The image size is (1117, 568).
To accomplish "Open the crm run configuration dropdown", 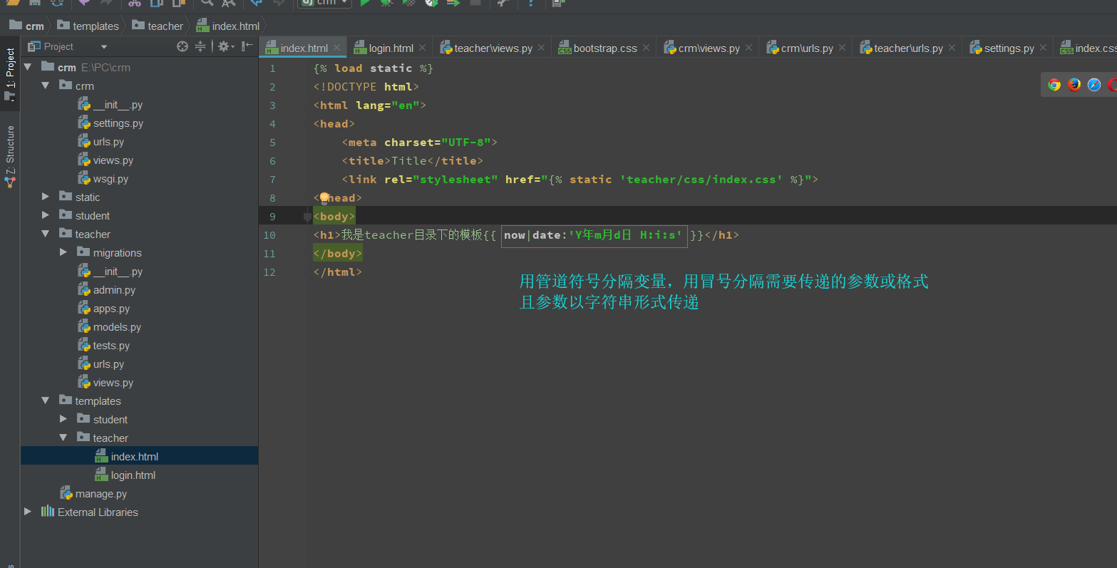I will (x=325, y=3).
